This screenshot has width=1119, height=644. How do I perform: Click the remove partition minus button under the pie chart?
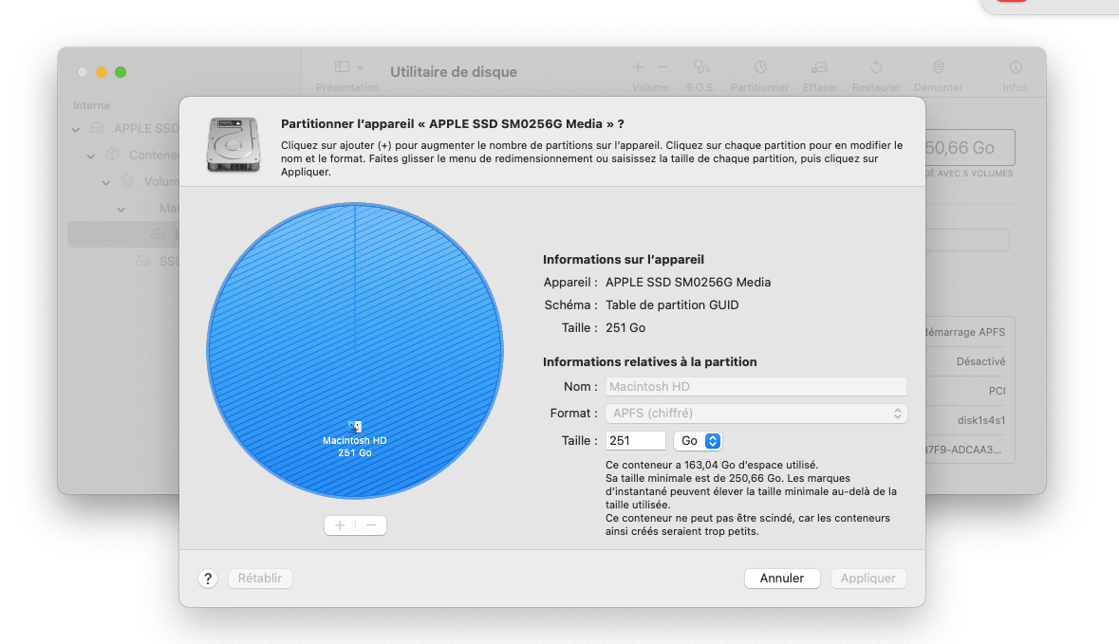[371, 525]
